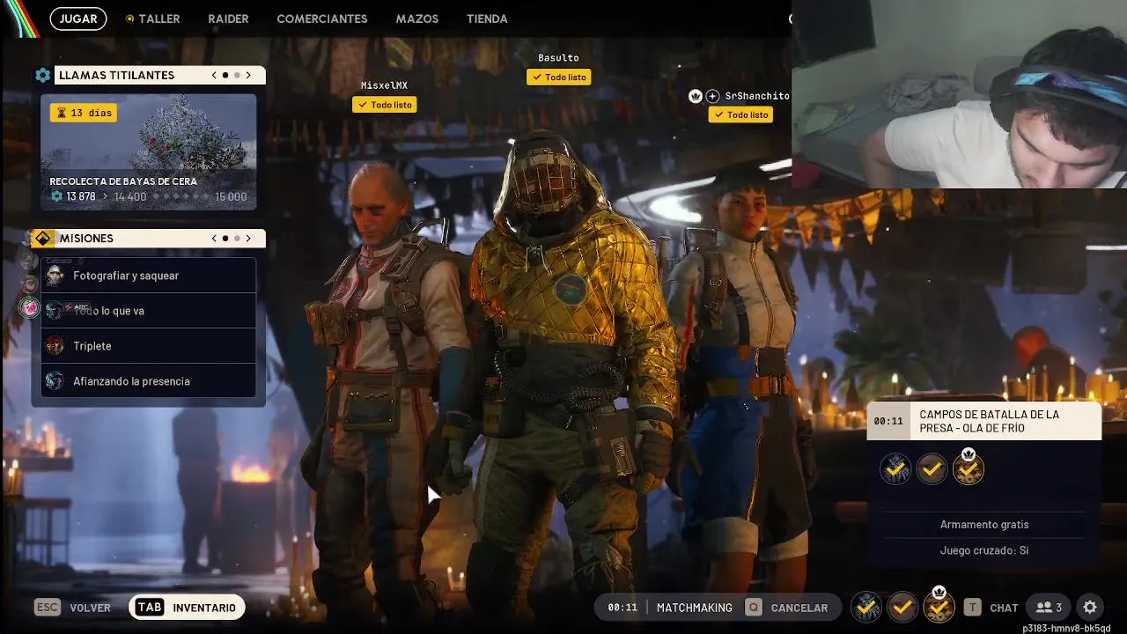Toggle Basulto Todo listo ready badge

coord(559,77)
